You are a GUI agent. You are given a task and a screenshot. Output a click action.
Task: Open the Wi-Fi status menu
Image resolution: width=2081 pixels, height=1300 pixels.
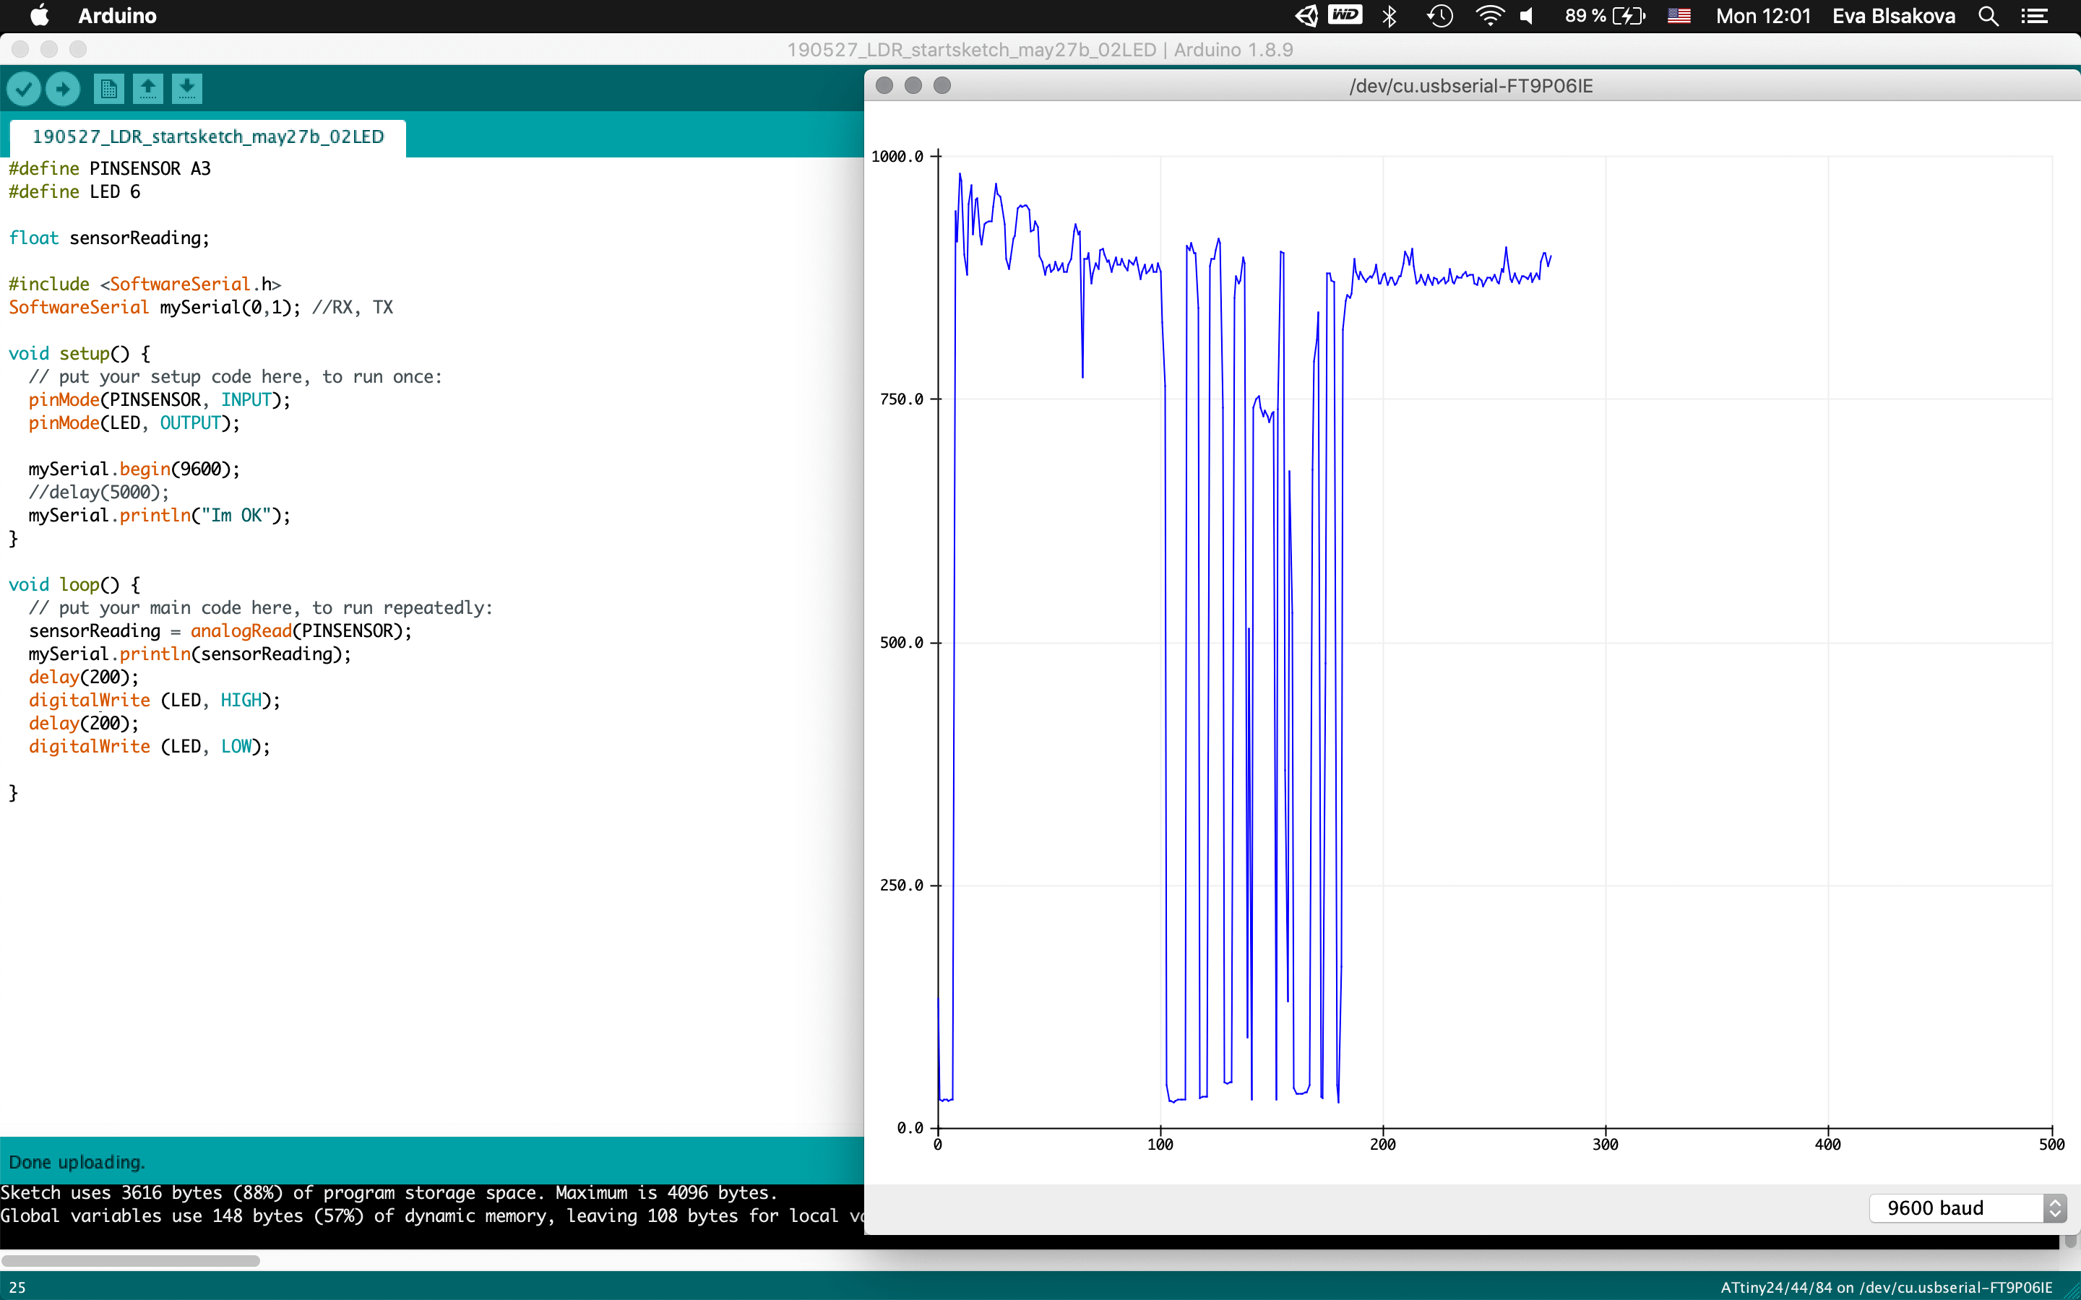pos(1489,17)
